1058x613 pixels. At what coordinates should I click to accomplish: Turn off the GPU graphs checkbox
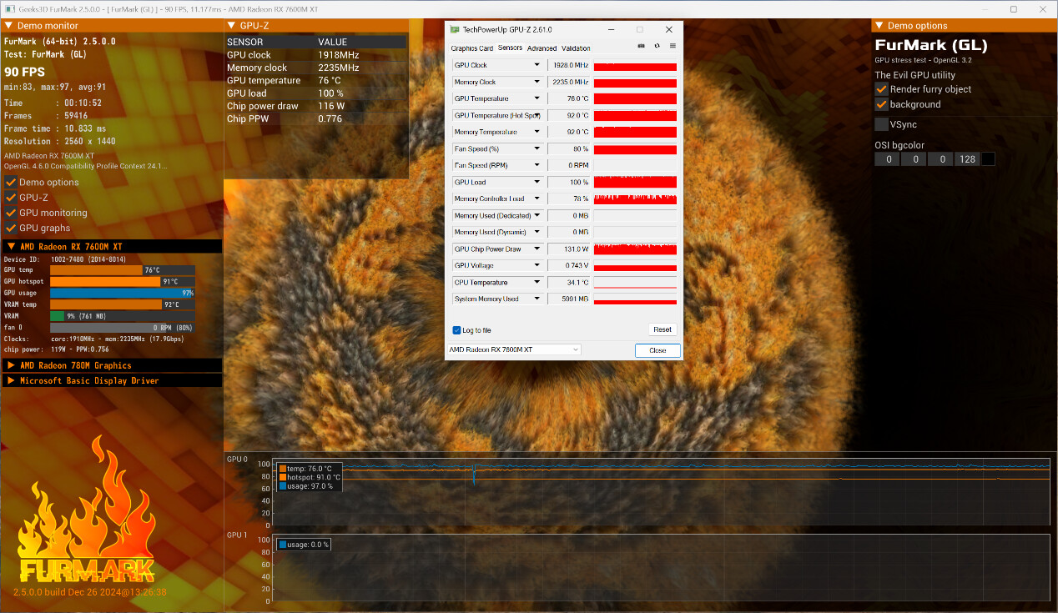click(11, 228)
